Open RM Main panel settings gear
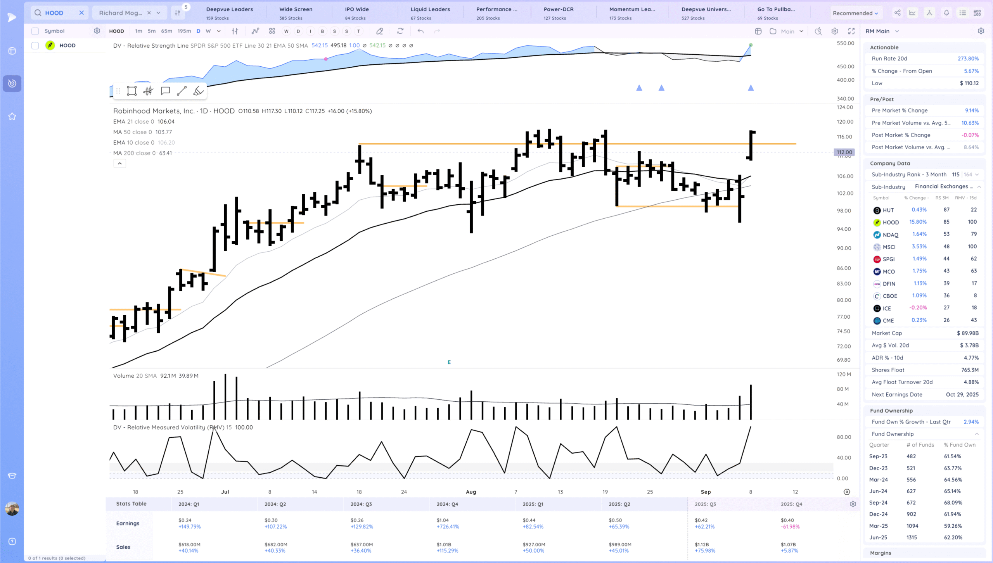Viewport: 993px width, 563px height. tap(981, 31)
